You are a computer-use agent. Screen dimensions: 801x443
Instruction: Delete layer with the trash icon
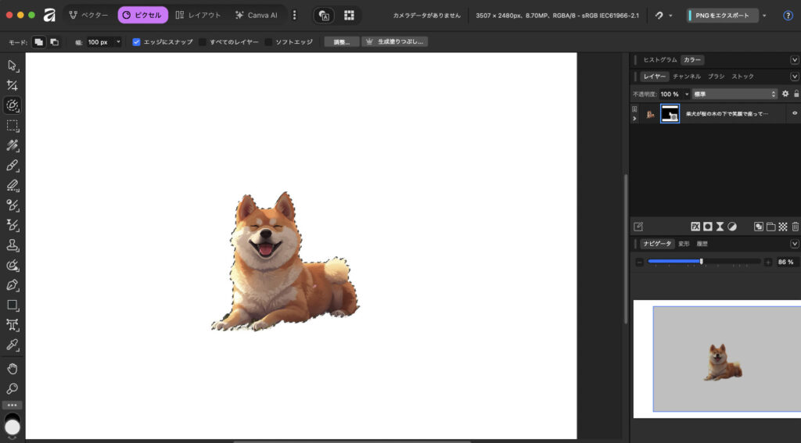click(795, 227)
